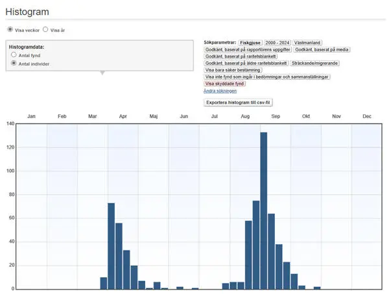
Task: Select 'Antal individer' radio option
Action: click(14, 64)
